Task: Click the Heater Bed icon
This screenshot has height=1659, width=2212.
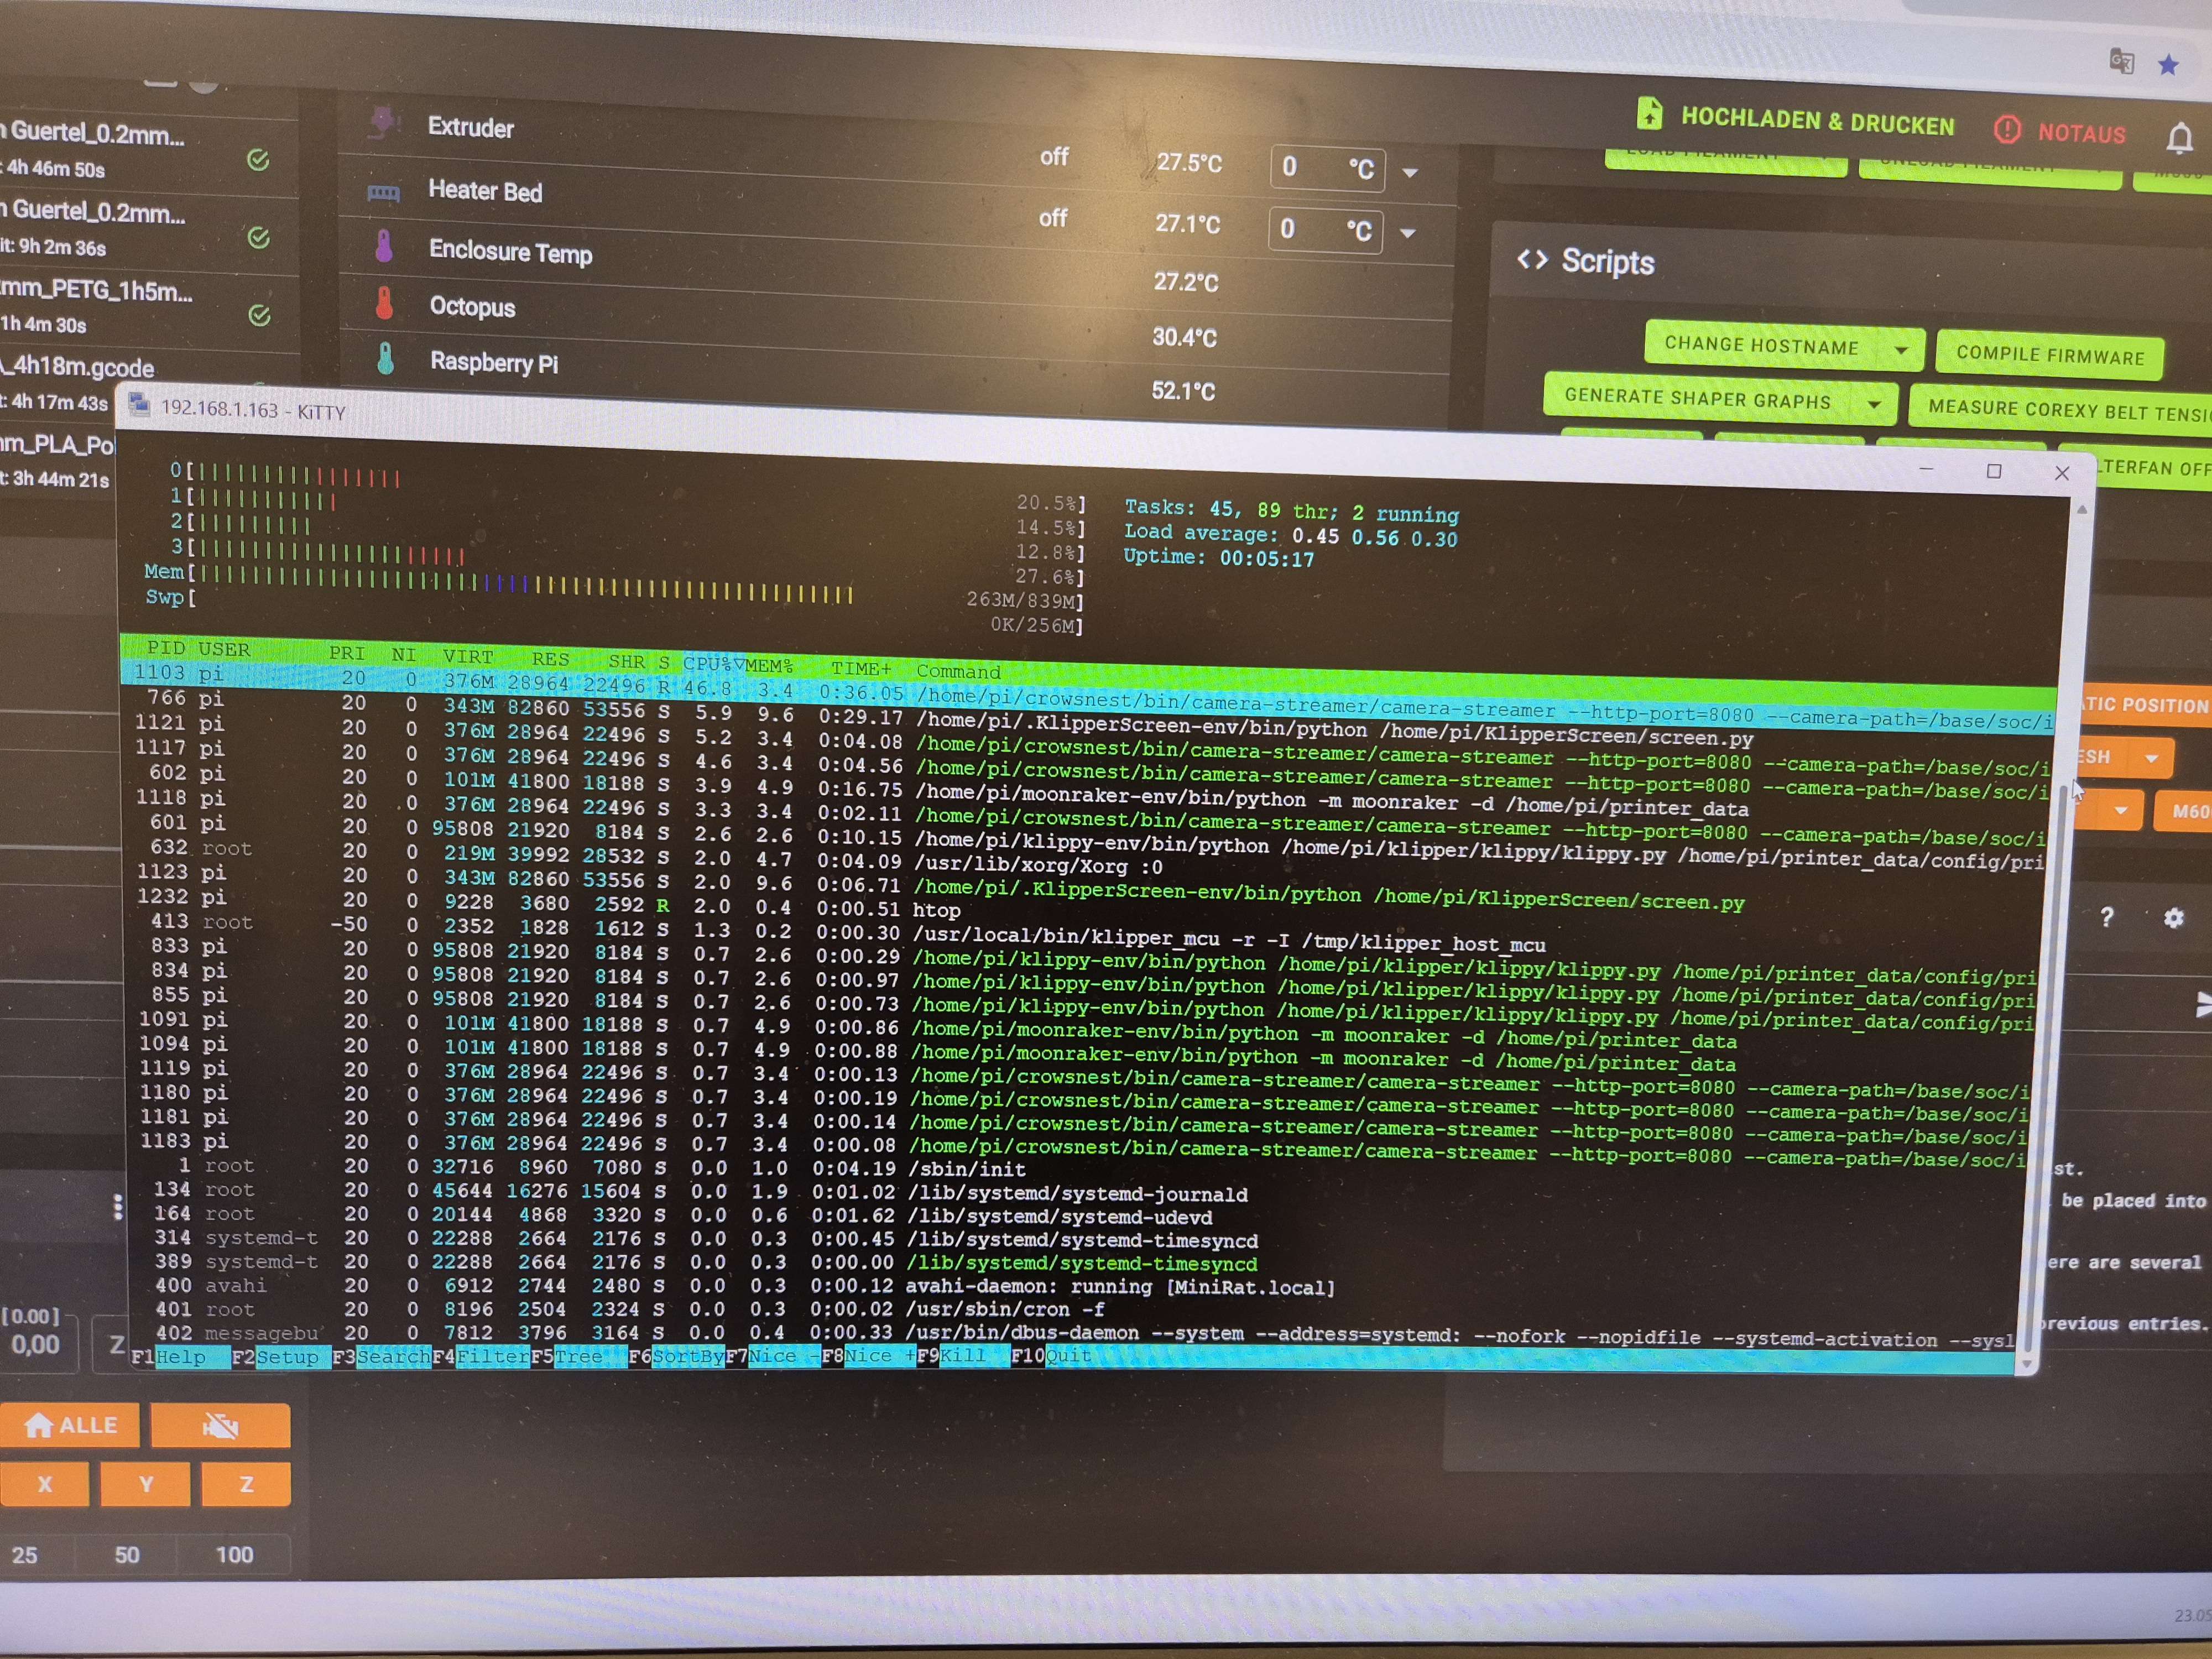Action: point(384,192)
